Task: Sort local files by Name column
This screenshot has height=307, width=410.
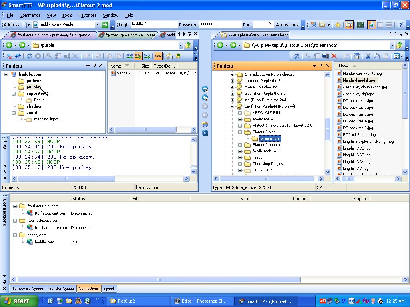Action: (368, 66)
